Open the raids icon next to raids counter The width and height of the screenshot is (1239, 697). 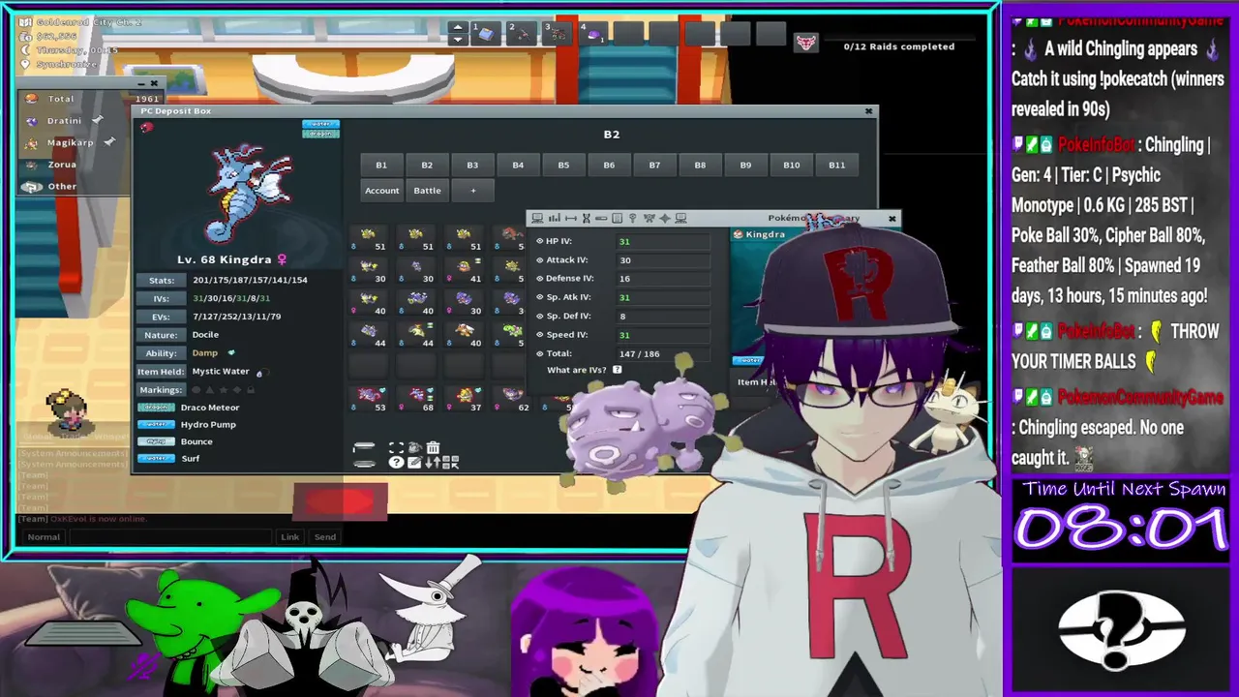(x=805, y=43)
